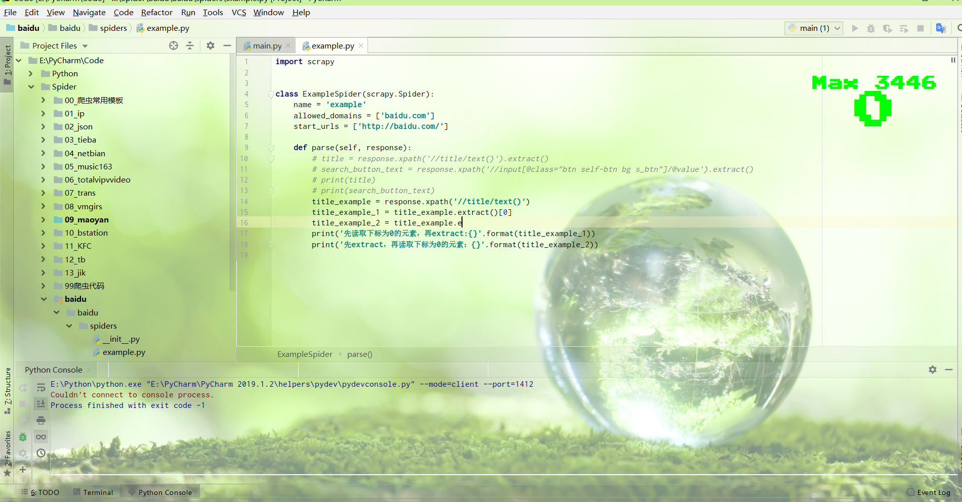Open the Refactor menu
962x502 pixels.
(156, 12)
